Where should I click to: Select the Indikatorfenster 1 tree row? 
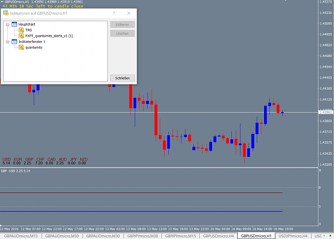click(32, 42)
